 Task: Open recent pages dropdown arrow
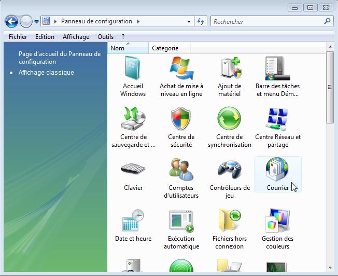pos(36,22)
